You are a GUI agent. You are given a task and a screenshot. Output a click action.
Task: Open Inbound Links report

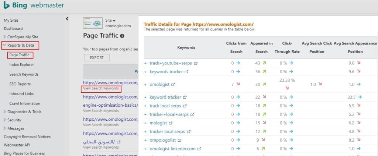click(21, 94)
